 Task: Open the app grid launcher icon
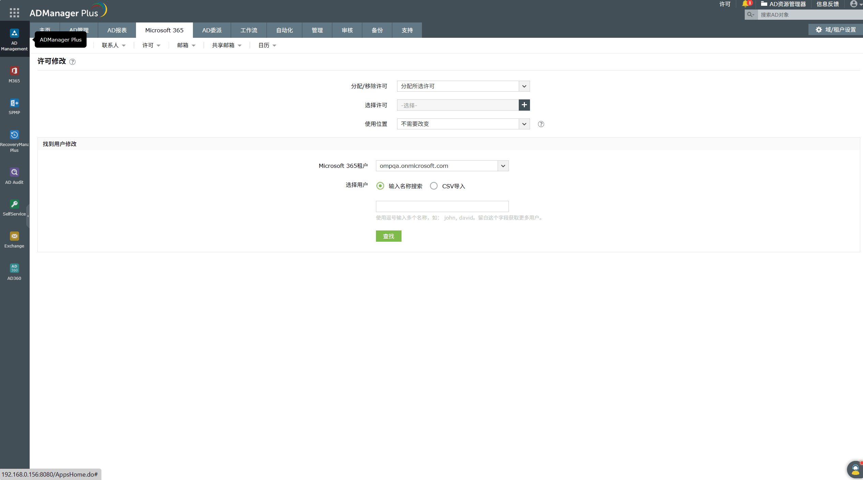coord(14,13)
